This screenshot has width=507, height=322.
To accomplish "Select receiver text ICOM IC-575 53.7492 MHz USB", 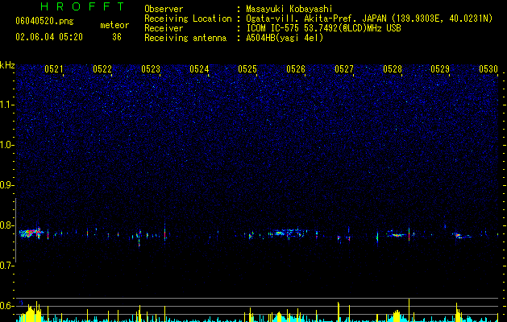I will coord(323,28).
